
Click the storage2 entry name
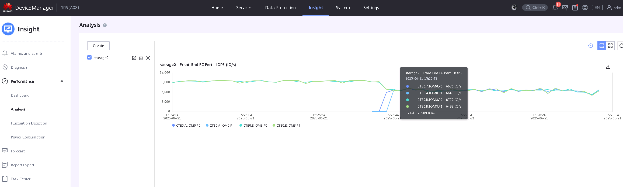[101, 58]
